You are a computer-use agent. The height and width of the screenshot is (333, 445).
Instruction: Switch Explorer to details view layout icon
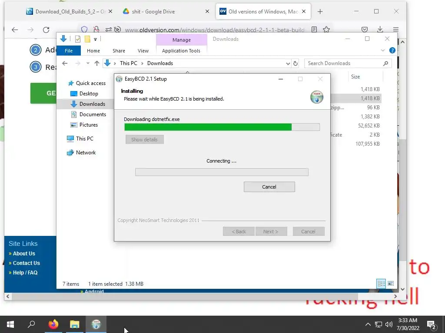coord(381,284)
